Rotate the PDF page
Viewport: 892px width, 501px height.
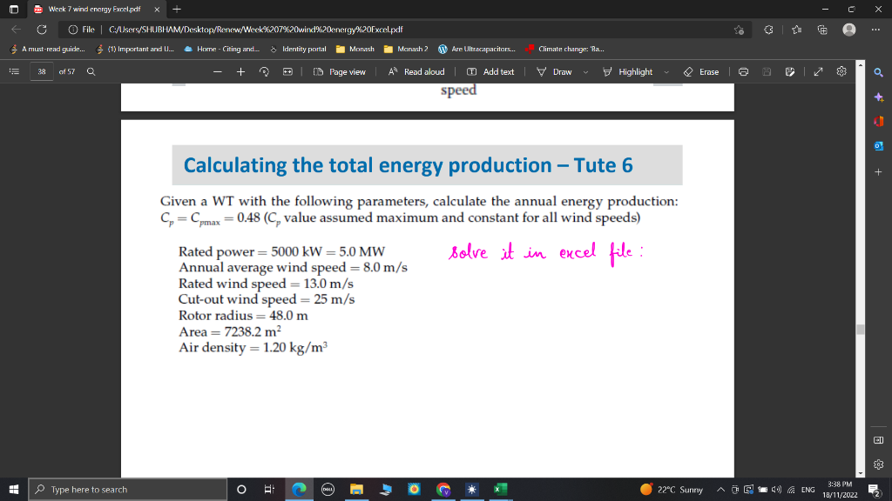coord(264,71)
